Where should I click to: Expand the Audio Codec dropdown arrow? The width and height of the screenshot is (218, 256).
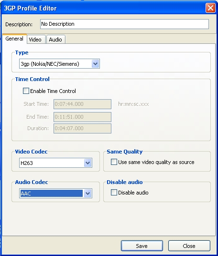pyautogui.click(x=88, y=194)
